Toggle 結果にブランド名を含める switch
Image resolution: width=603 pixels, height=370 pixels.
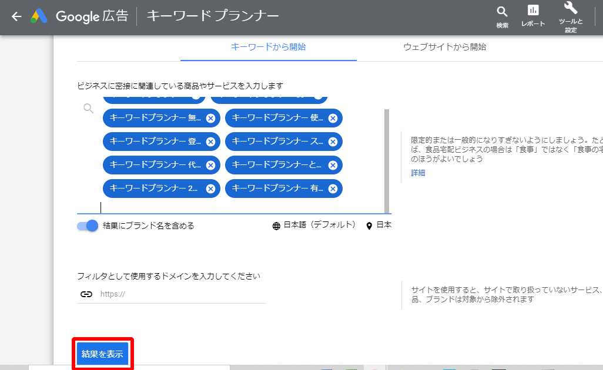tap(88, 226)
